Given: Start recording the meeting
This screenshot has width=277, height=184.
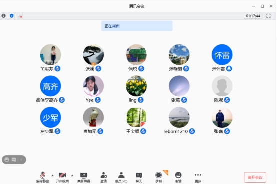Looking at the screenshot, I should (x=158, y=178).
